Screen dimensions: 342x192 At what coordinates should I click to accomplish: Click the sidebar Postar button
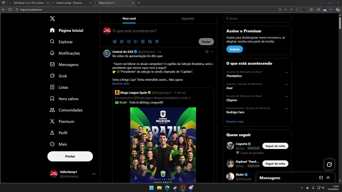pyautogui.click(x=70, y=157)
